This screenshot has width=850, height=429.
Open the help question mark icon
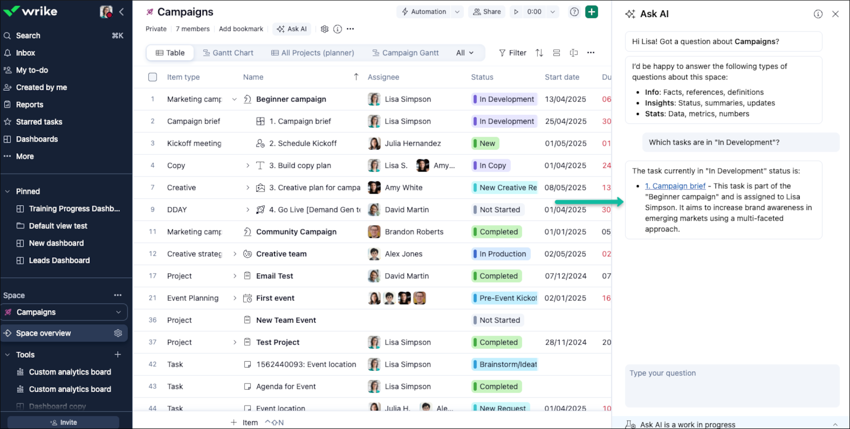pyautogui.click(x=574, y=12)
